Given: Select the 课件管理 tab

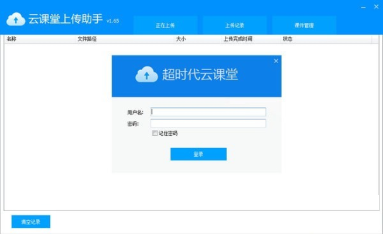Looking at the screenshot, I should click(304, 26).
